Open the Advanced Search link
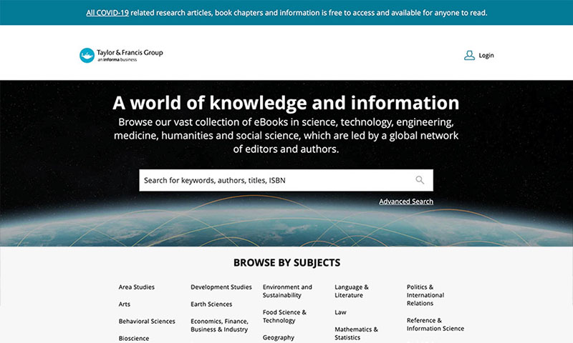The image size is (573, 343). point(406,202)
